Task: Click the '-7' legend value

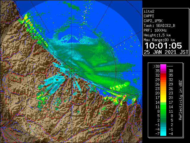Action: click(158, 134)
